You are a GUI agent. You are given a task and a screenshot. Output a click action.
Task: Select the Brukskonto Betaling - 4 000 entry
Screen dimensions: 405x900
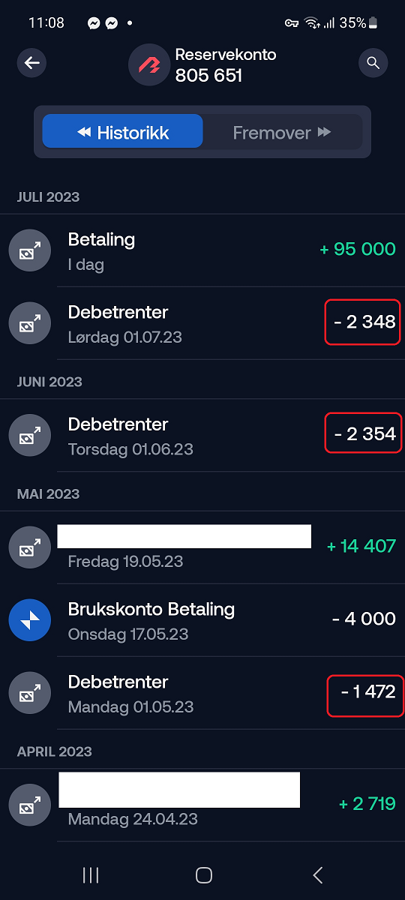click(x=202, y=620)
